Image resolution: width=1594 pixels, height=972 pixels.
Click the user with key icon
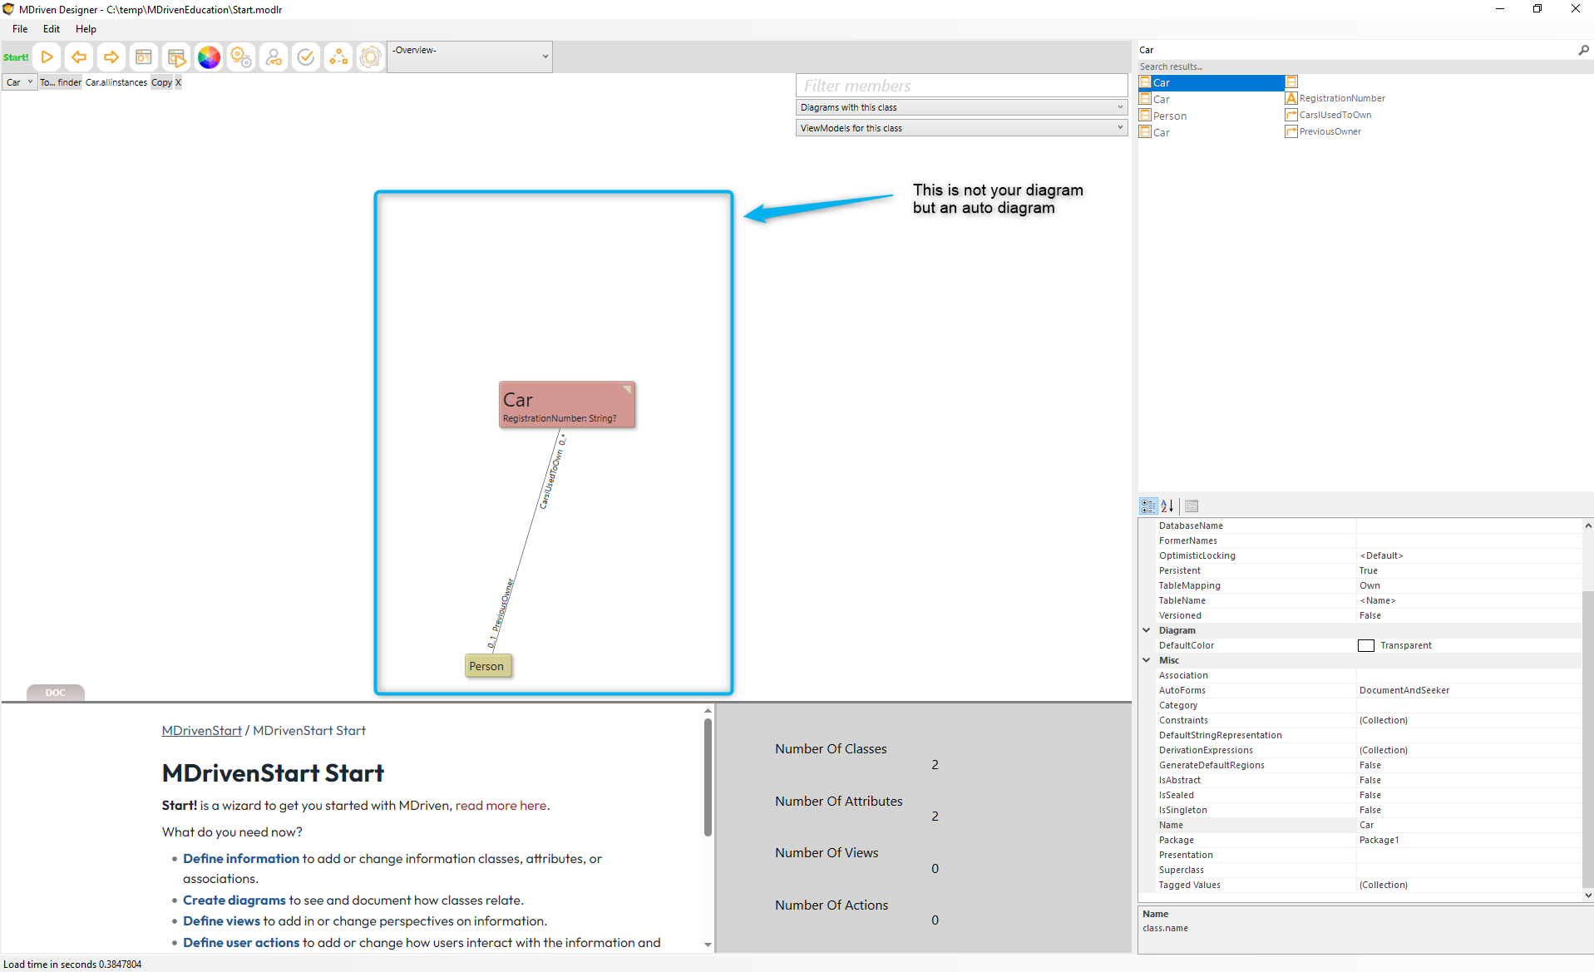tap(274, 57)
